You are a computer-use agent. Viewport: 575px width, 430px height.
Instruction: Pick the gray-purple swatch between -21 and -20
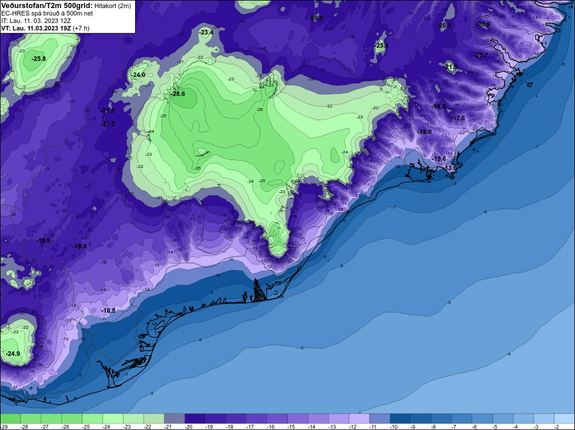[175, 419]
